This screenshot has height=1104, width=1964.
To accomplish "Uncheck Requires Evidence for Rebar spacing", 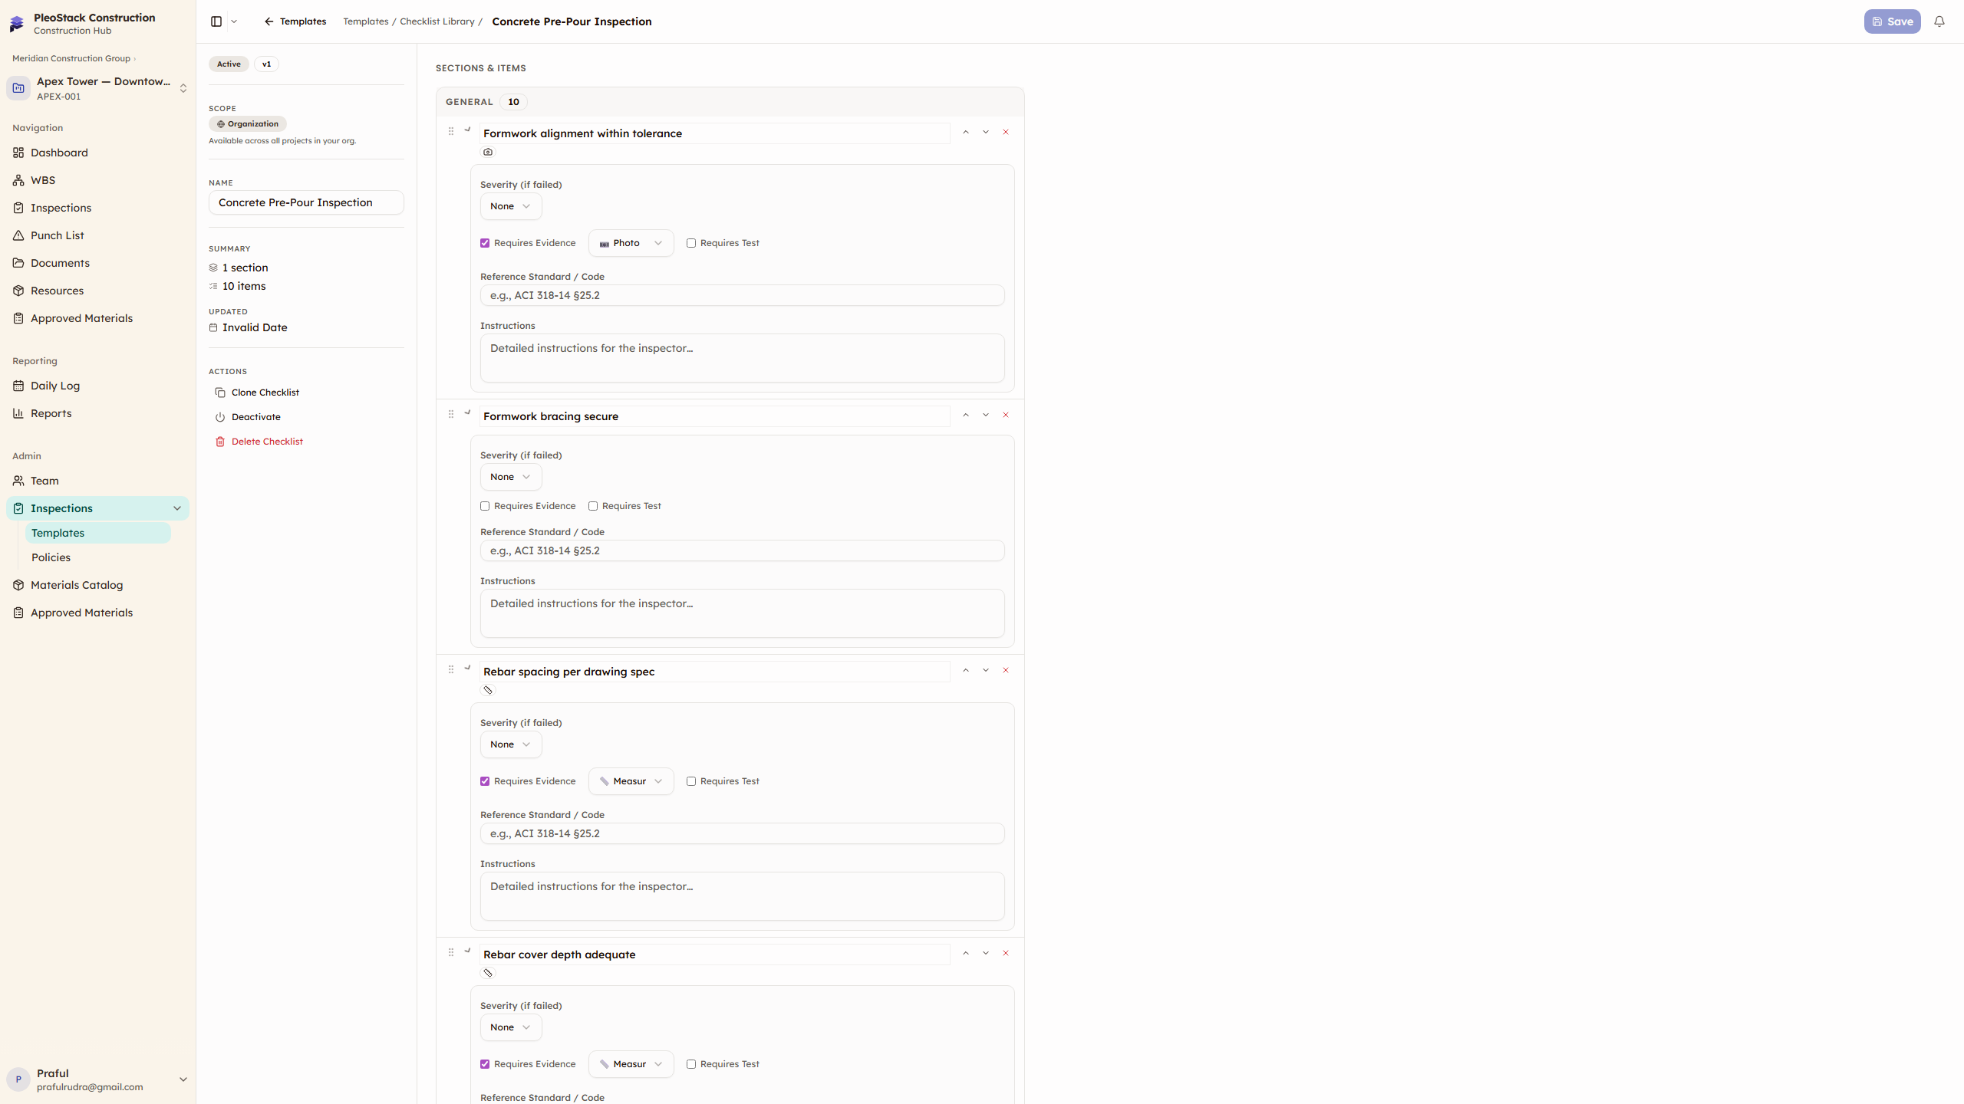I will (x=485, y=781).
